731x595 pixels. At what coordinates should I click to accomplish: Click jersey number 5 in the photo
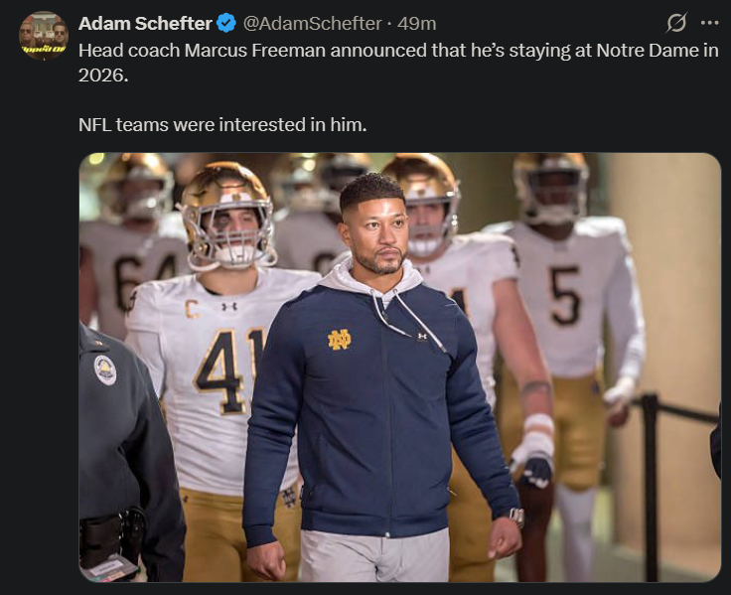pyautogui.click(x=565, y=295)
